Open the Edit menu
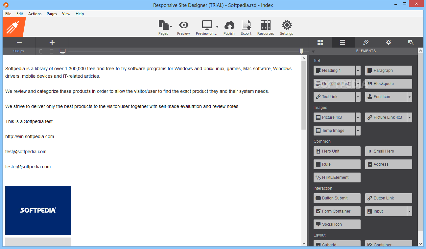This screenshot has width=426, height=249. click(20, 14)
